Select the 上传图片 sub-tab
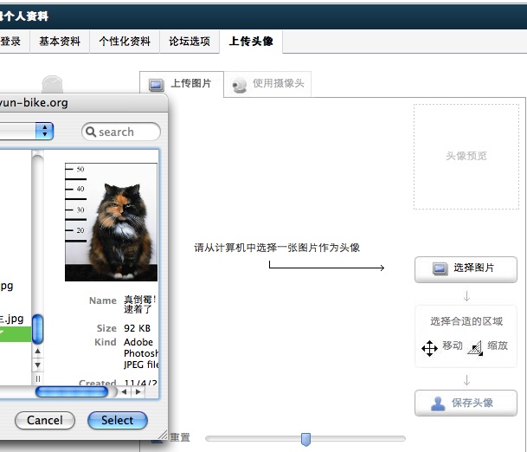 point(182,83)
